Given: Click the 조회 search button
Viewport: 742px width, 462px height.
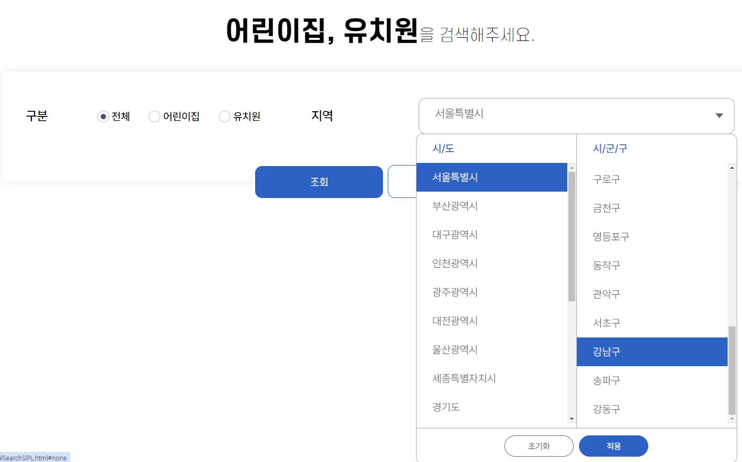Looking at the screenshot, I should point(319,181).
